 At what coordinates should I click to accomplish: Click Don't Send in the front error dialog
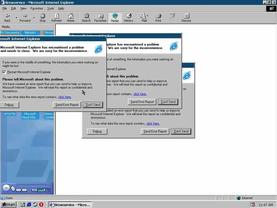click(93, 105)
